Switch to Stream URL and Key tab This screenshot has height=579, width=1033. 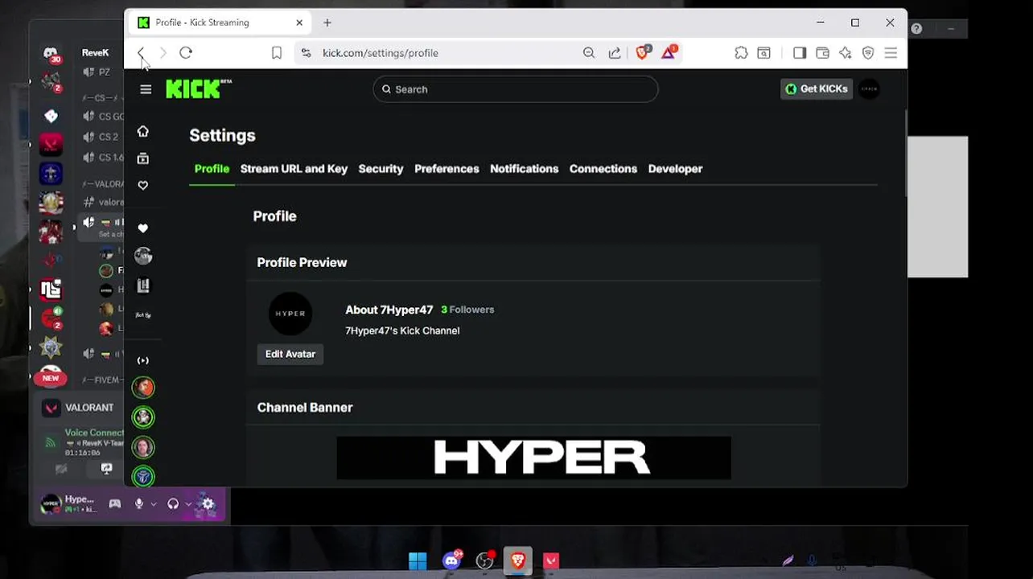tap(294, 169)
